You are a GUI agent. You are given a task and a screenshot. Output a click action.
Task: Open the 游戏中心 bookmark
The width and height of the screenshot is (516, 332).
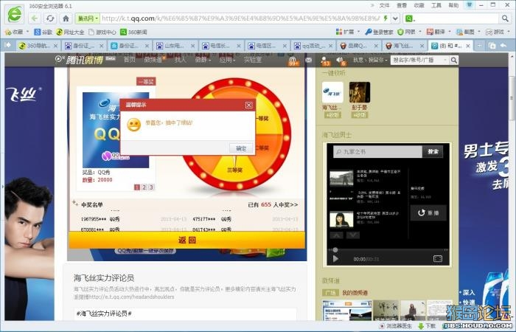[102, 32]
